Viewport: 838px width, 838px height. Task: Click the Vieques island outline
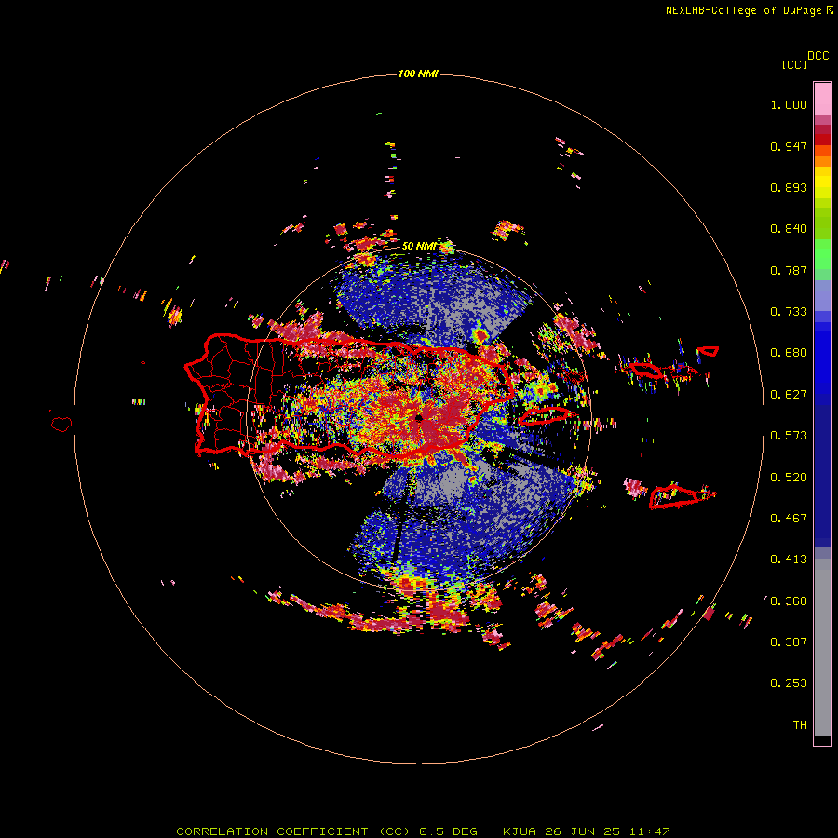[544, 416]
